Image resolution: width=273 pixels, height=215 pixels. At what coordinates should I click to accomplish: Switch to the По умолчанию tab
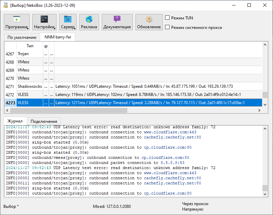pos(22,37)
